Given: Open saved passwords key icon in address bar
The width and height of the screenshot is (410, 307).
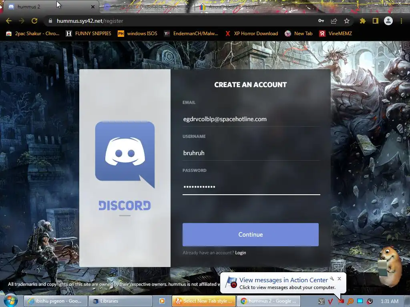Looking at the screenshot, I should [321, 21].
